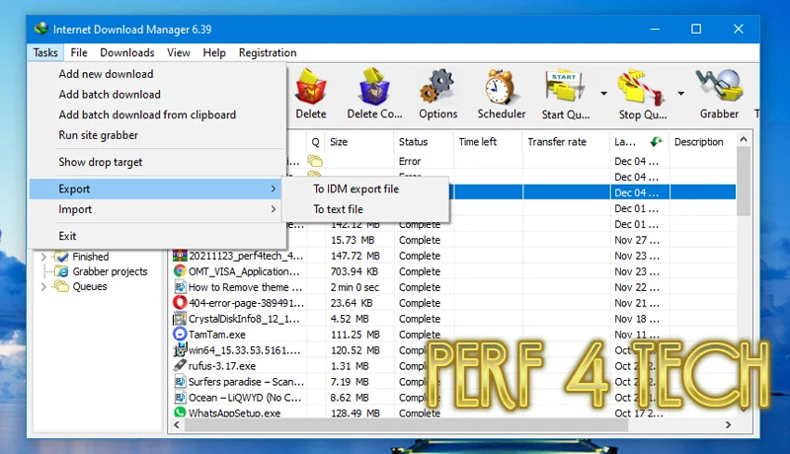The height and width of the screenshot is (454, 790).
Task: Click queue folder icon in Error row
Action: pos(315,161)
